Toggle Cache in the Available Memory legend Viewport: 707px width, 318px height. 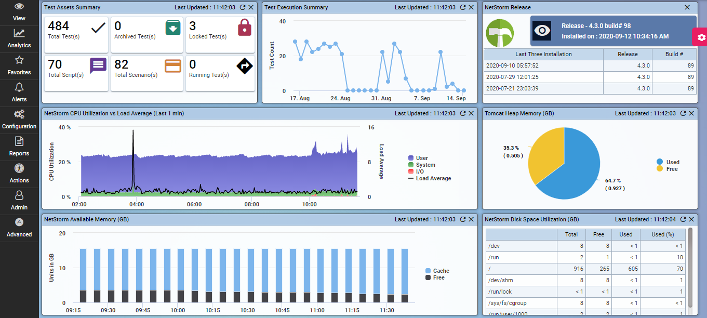tap(437, 271)
